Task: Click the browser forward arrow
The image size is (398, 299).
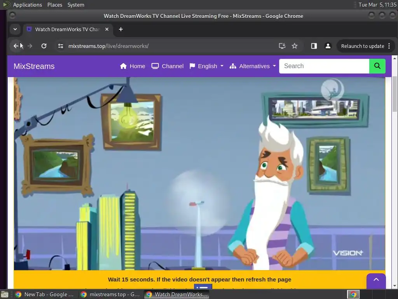Action: point(30,46)
